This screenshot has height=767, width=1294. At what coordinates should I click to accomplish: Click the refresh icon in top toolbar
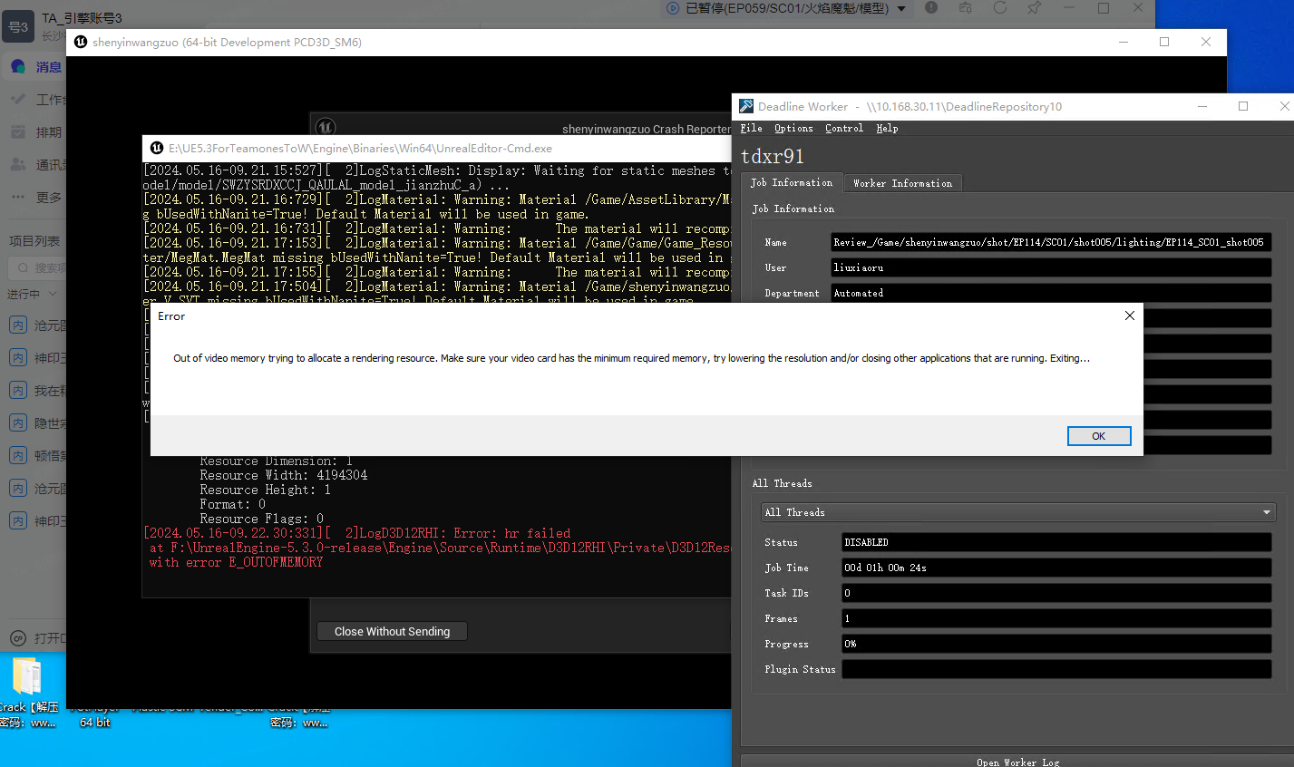pyautogui.click(x=1000, y=8)
